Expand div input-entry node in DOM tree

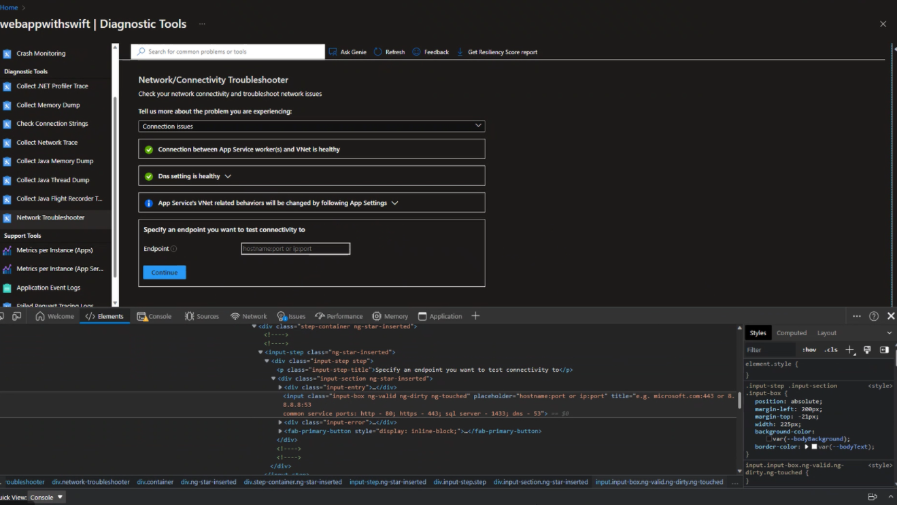pos(280,387)
